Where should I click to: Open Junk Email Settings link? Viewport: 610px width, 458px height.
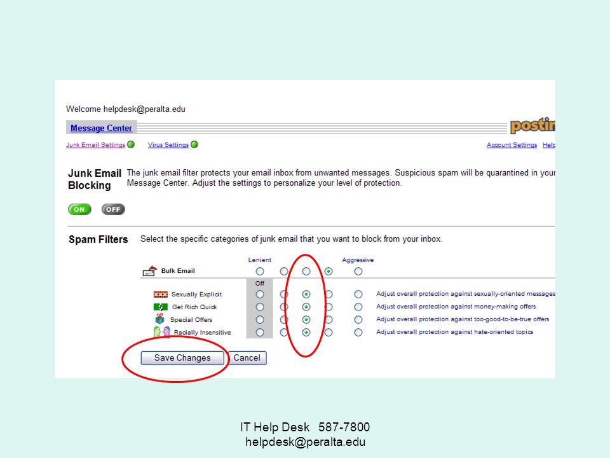pos(96,145)
